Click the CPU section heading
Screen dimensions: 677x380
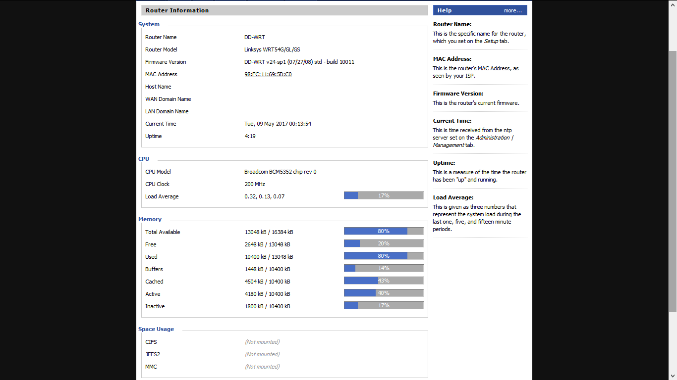click(x=144, y=159)
